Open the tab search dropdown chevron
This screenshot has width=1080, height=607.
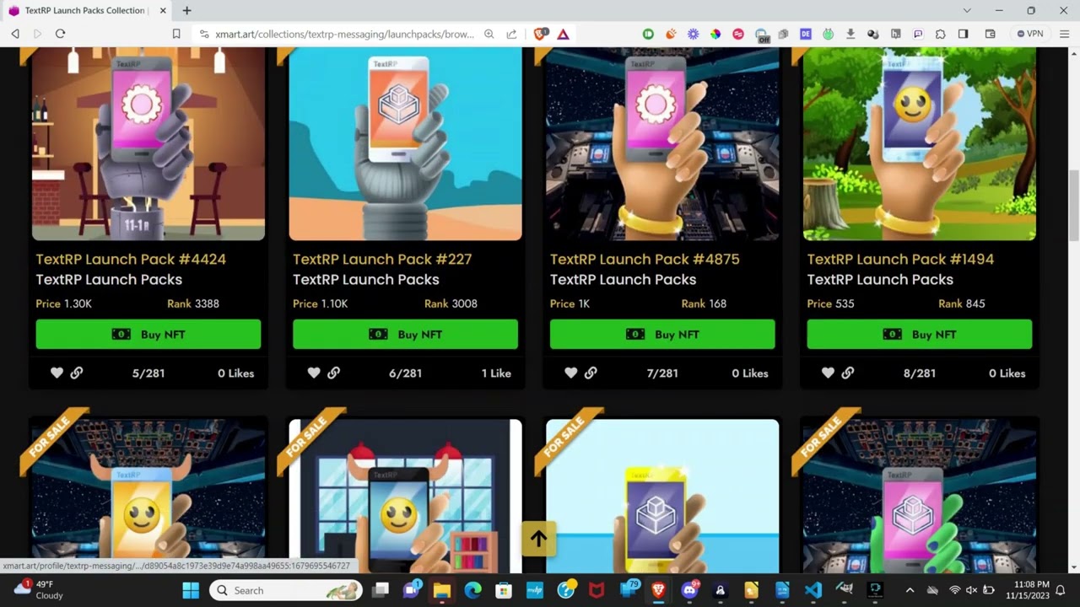pos(967,10)
